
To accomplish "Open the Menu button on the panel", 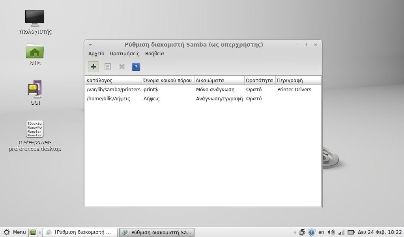I will (15, 232).
